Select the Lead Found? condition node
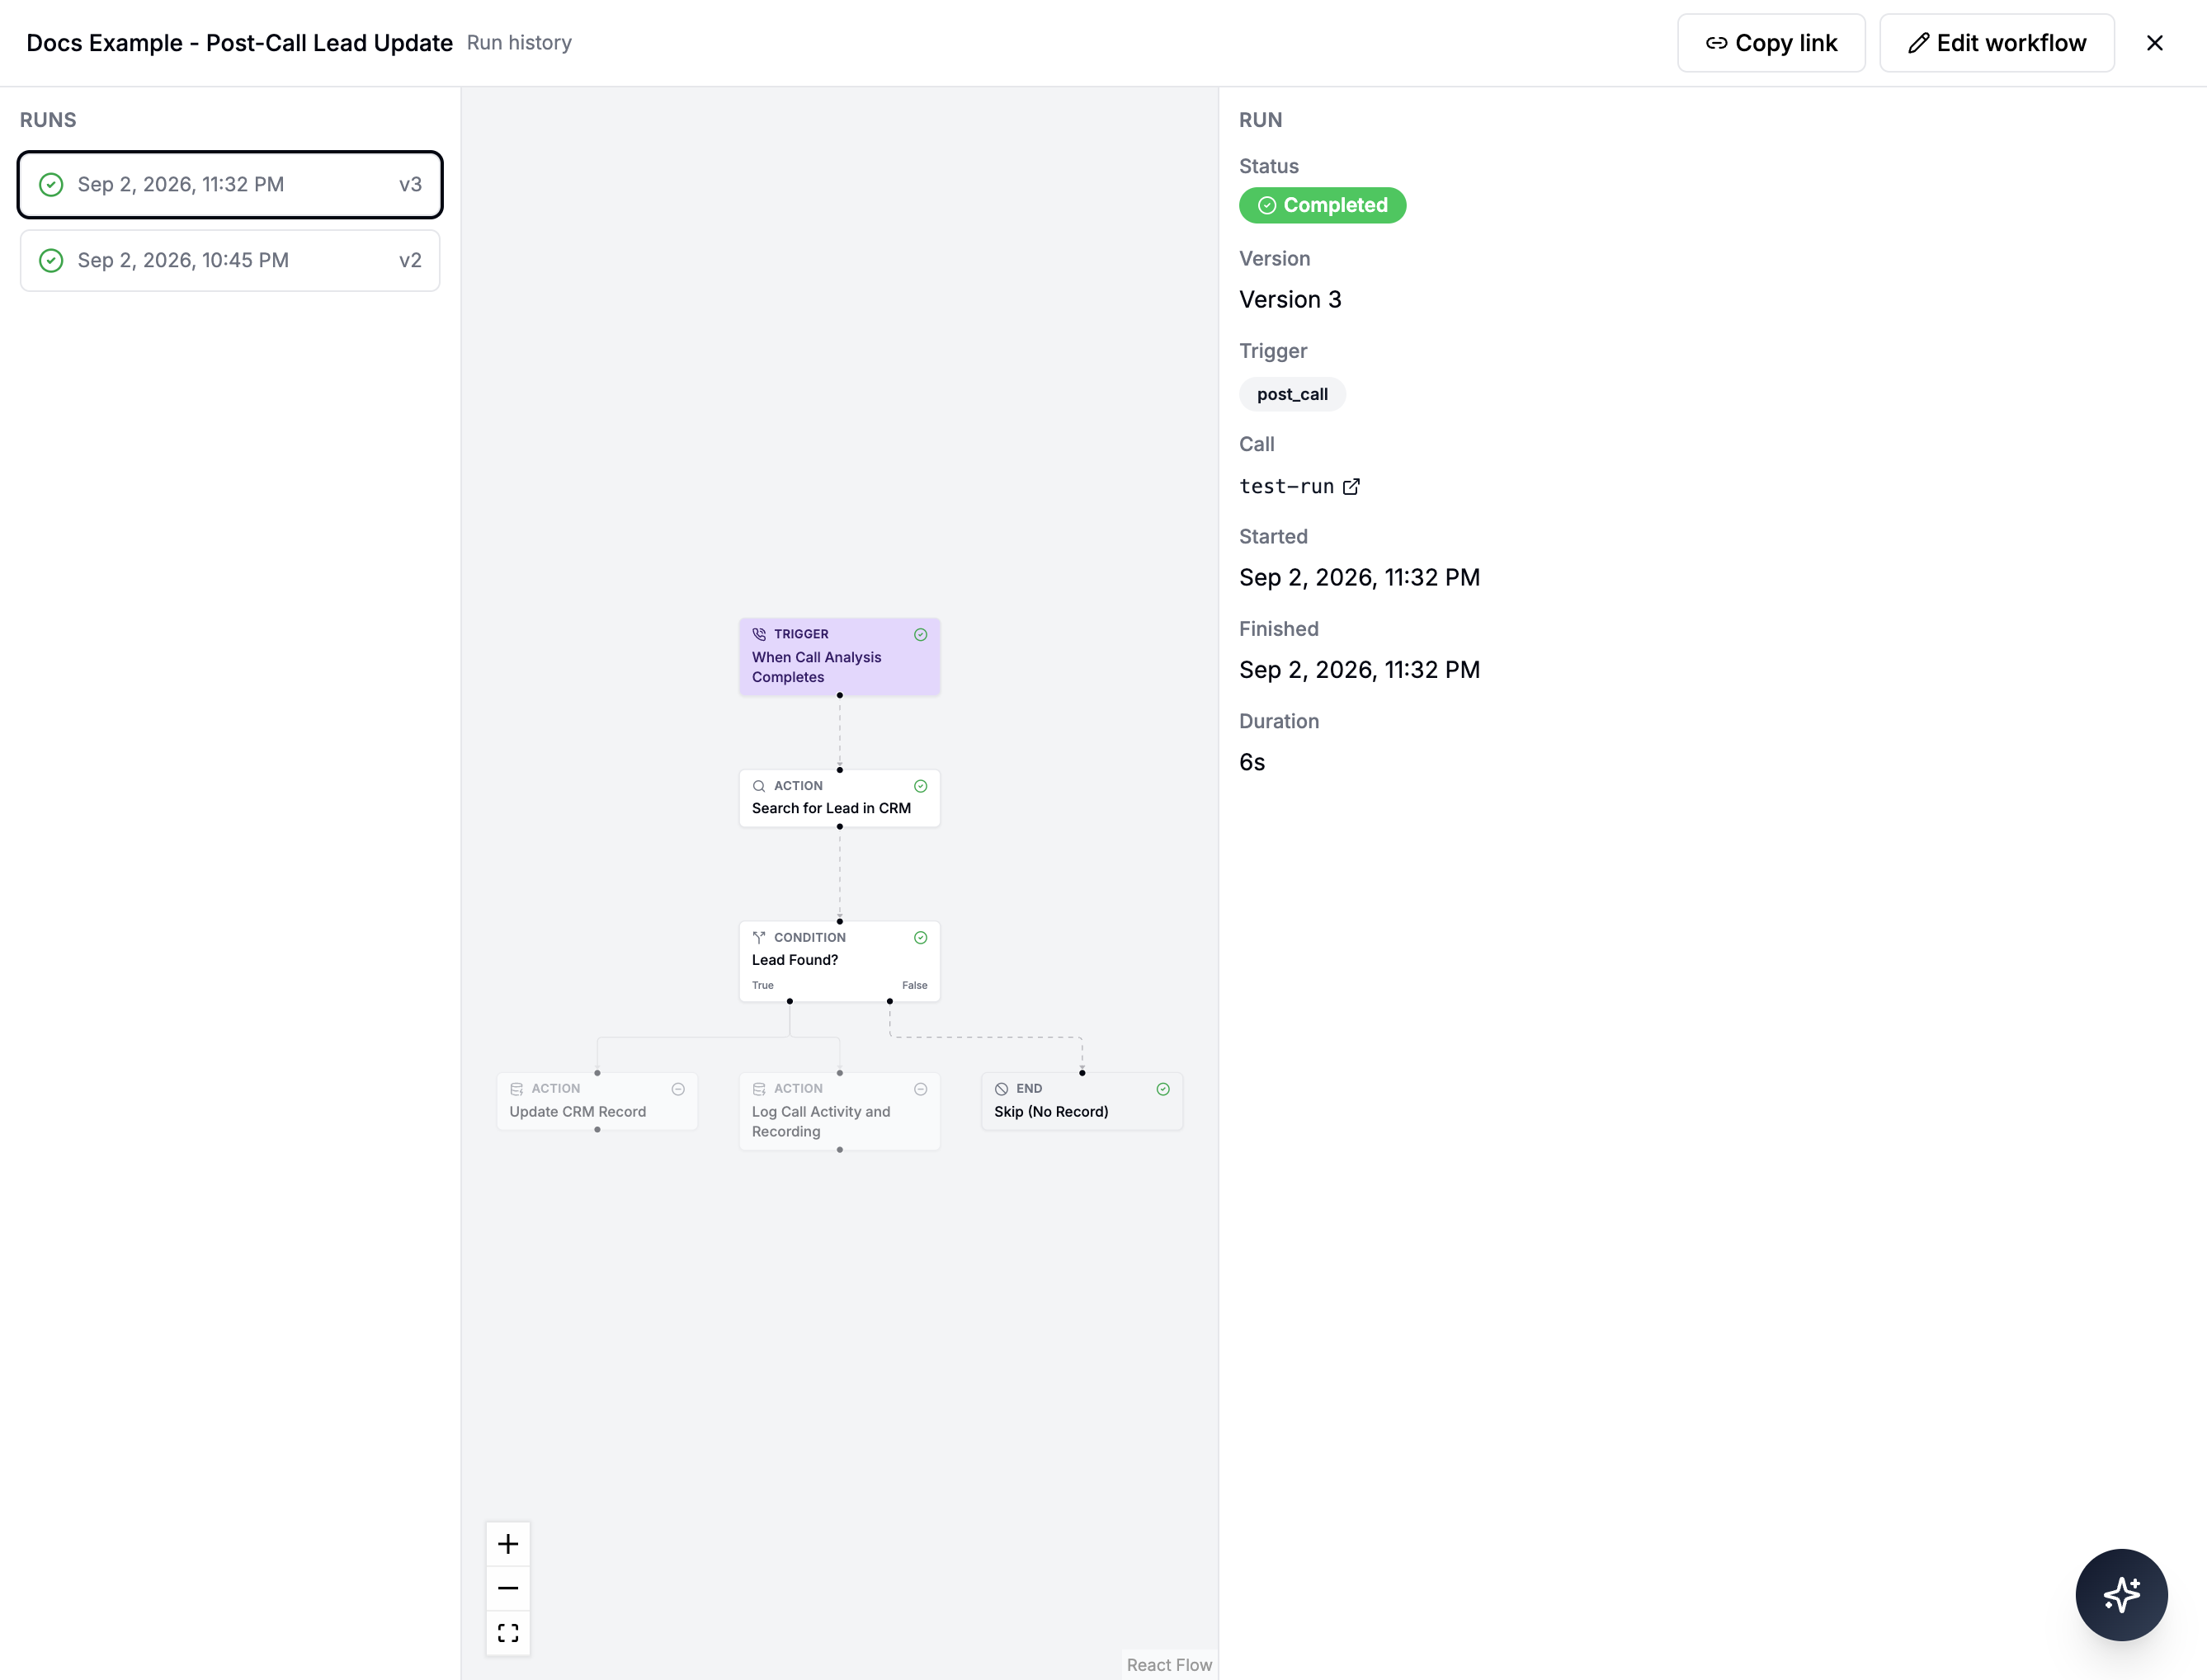 (839, 961)
